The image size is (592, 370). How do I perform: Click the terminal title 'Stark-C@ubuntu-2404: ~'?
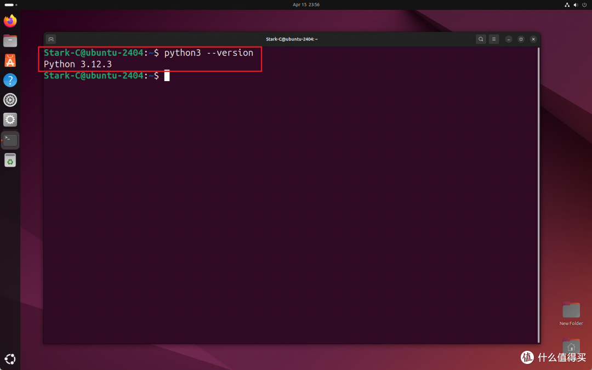pyautogui.click(x=292, y=39)
